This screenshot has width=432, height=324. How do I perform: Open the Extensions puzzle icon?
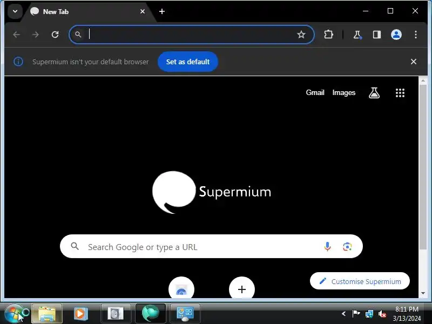pyautogui.click(x=328, y=35)
